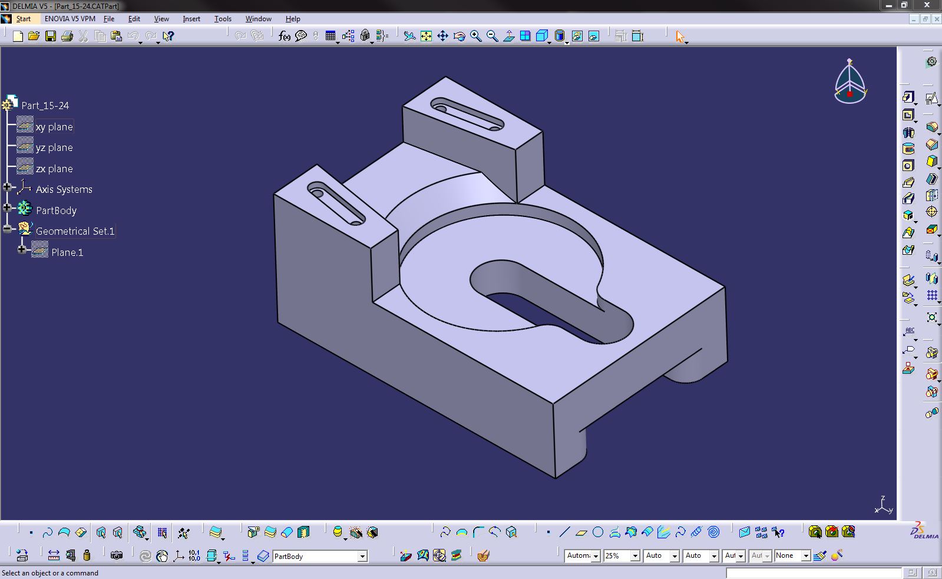The width and height of the screenshot is (942, 579).
Task: Click the Spiral curve icon
Action: coord(713,532)
